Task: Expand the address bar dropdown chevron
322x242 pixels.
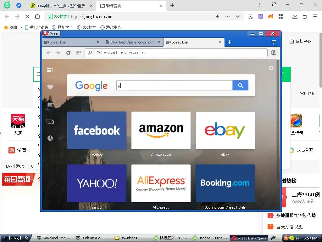Action: (238, 16)
